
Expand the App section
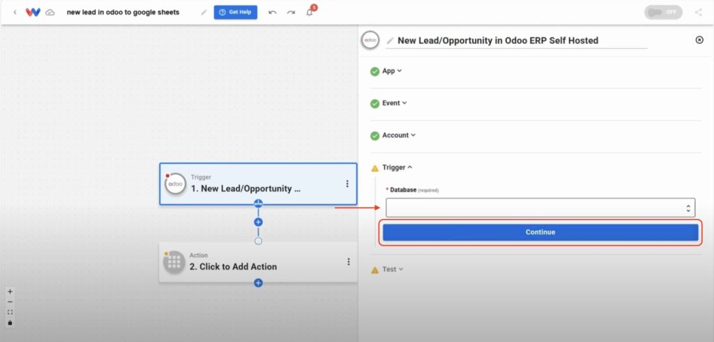pyautogui.click(x=392, y=71)
